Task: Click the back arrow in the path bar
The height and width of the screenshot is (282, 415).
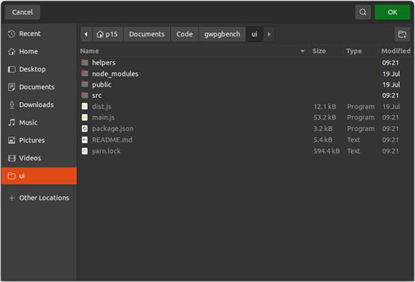Action: pyautogui.click(x=86, y=34)
